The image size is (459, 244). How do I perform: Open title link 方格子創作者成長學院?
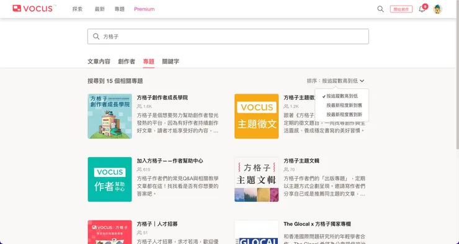(163, 98)
